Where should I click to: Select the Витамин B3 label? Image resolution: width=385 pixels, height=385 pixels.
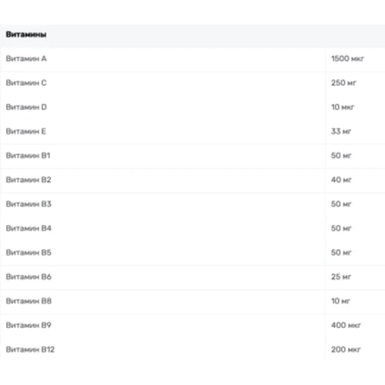pos(28,204)
